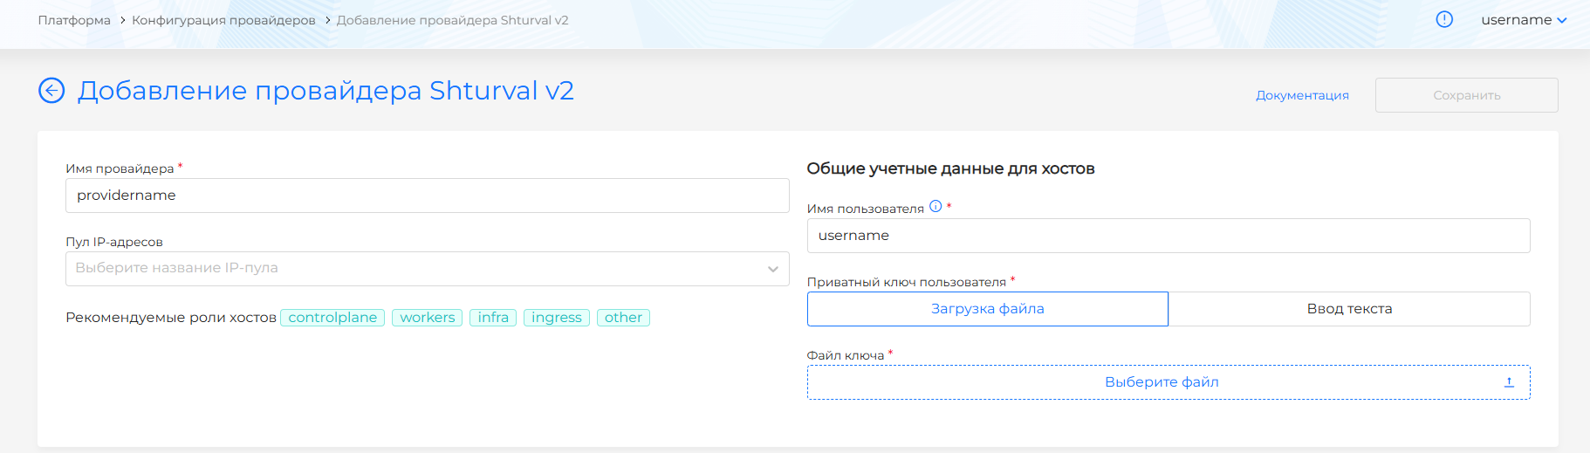
Task: Click Выберите файл to pick key file
Action: (x=1161, y=382)
